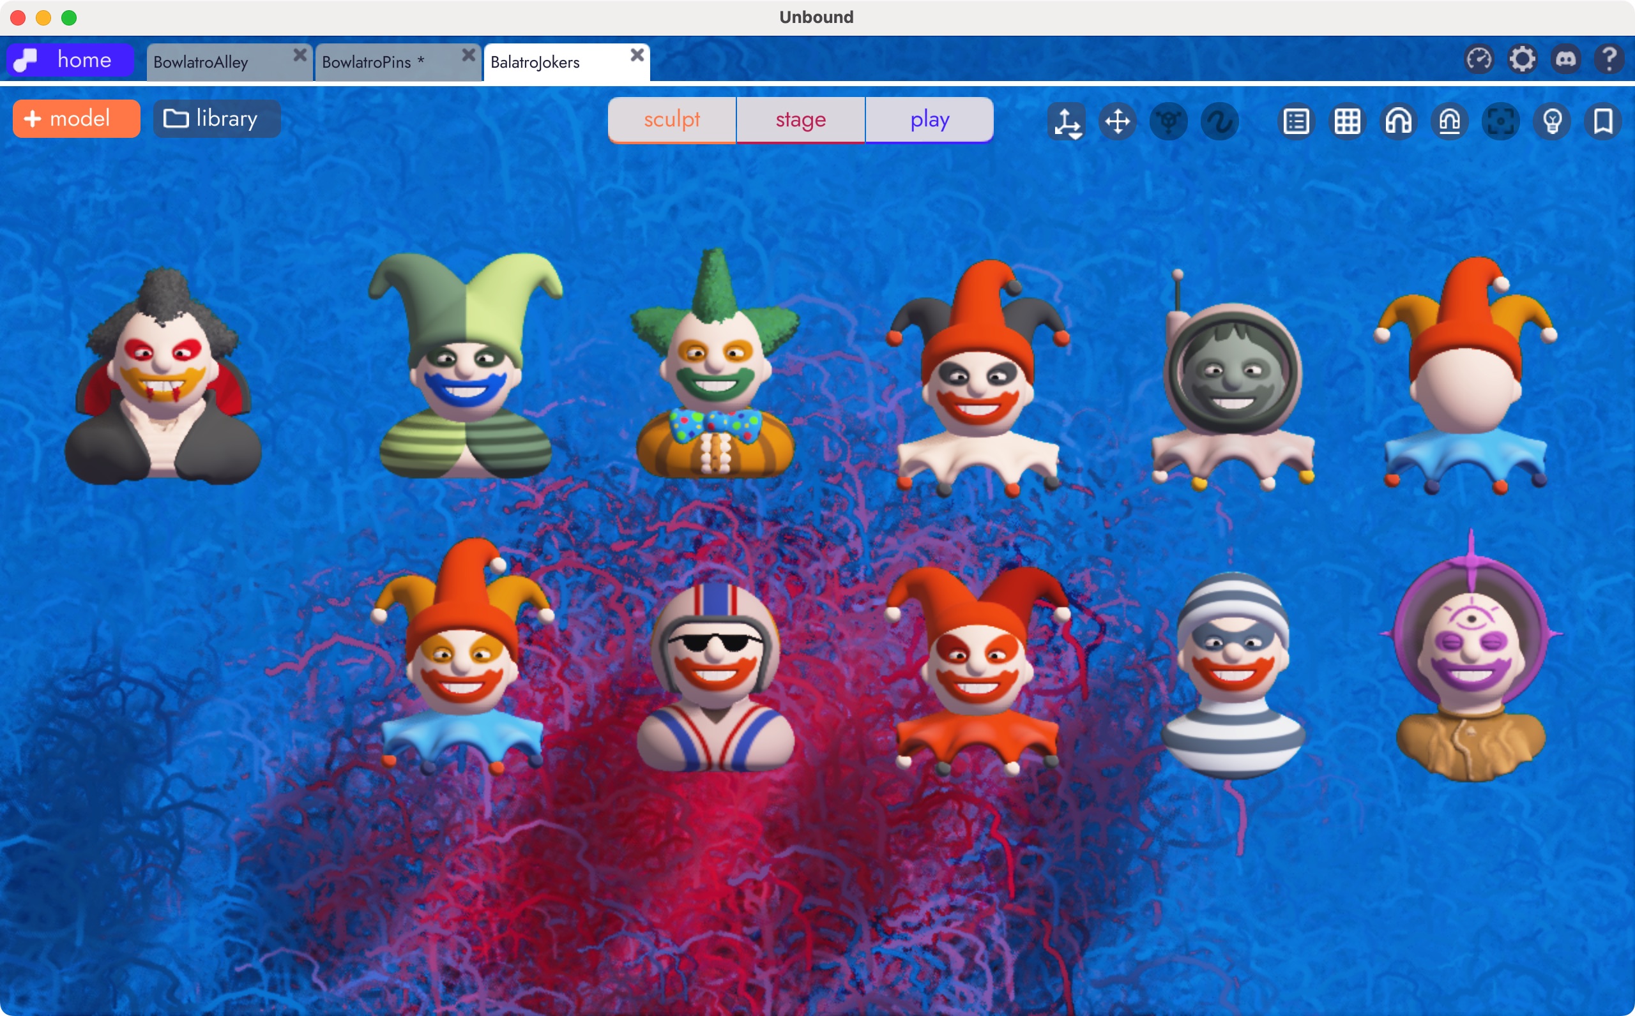Click the orange add model button

click(76, 119)
